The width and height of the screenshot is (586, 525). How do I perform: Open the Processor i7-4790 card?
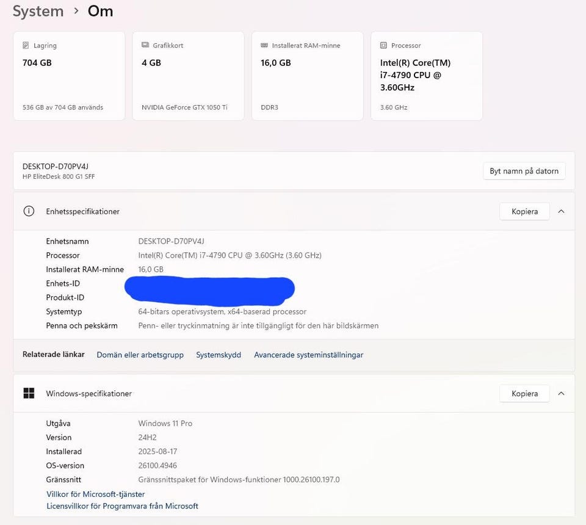(427, 76)
